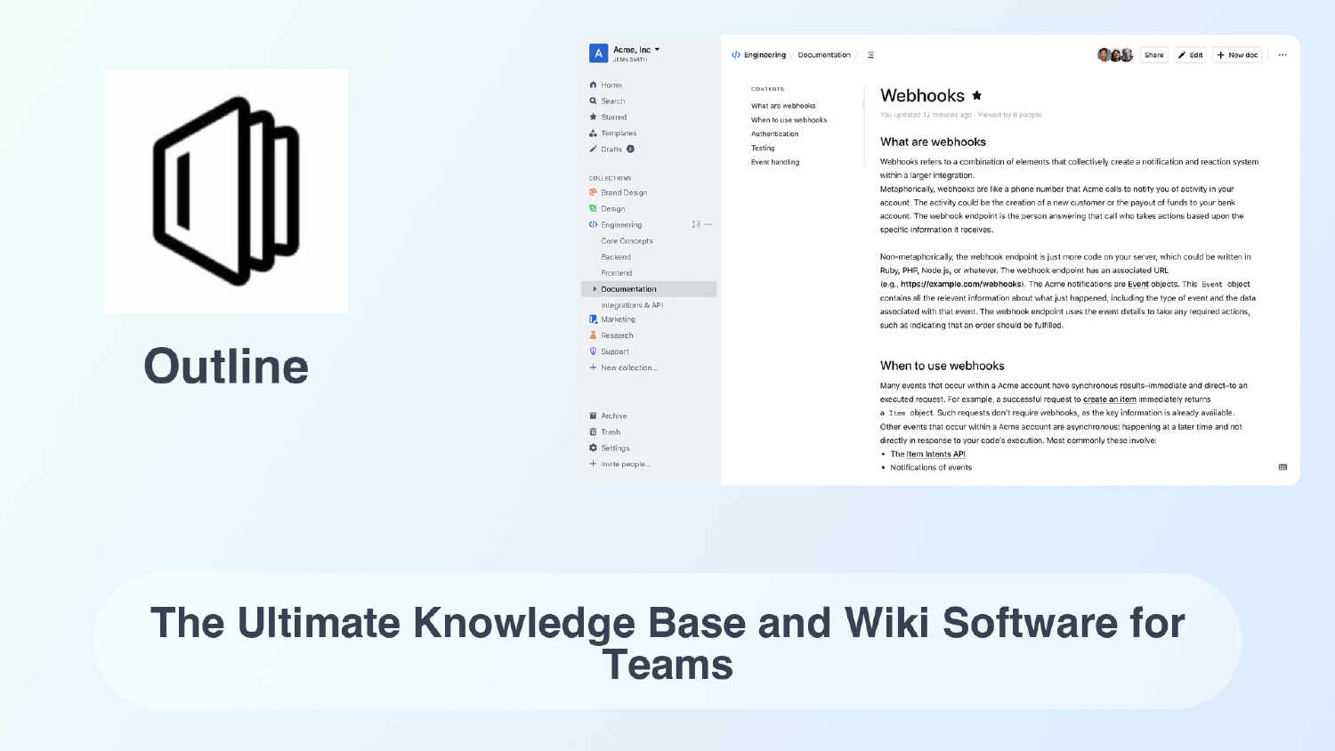Open Templates from the sidebar
The width and height of the screenshot is (1335, 751).
coord(595,133)
